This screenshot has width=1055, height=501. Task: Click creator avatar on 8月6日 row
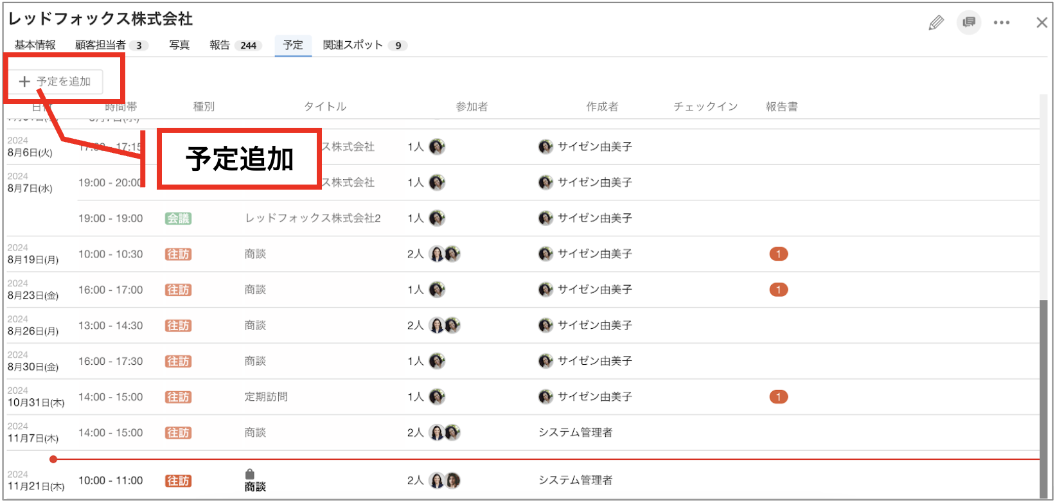click(x=545, y=147)
